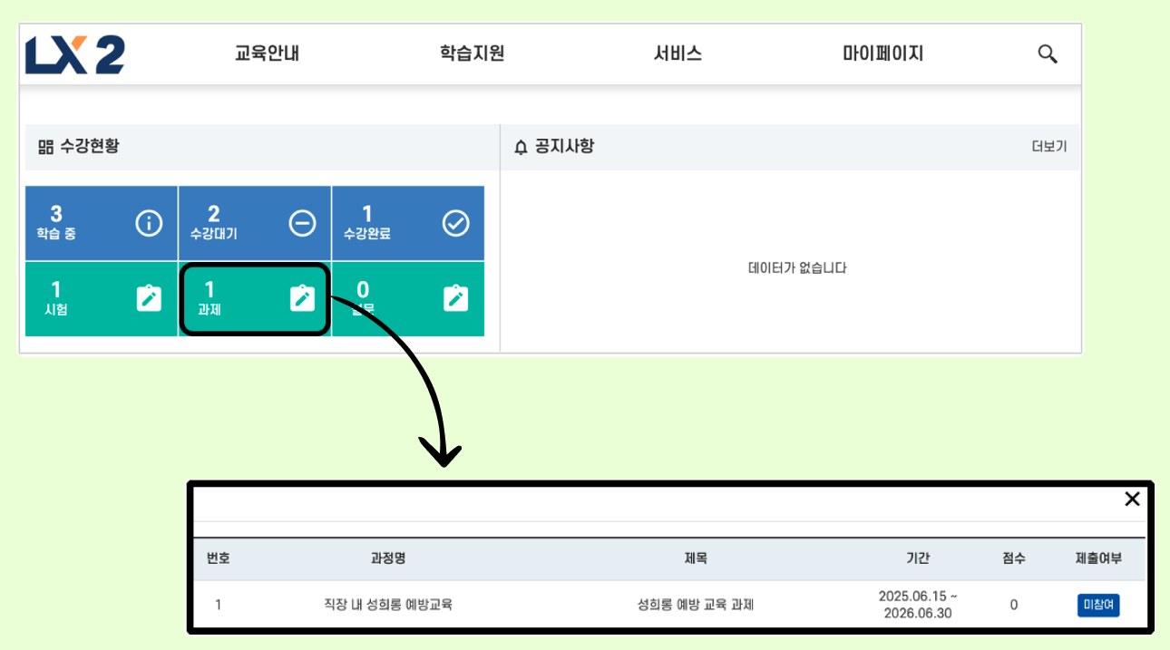This screenshot has width=1170, height=650.
Task: Click the bell icon next to 공지사항
Action: click(x=520, y=146)
